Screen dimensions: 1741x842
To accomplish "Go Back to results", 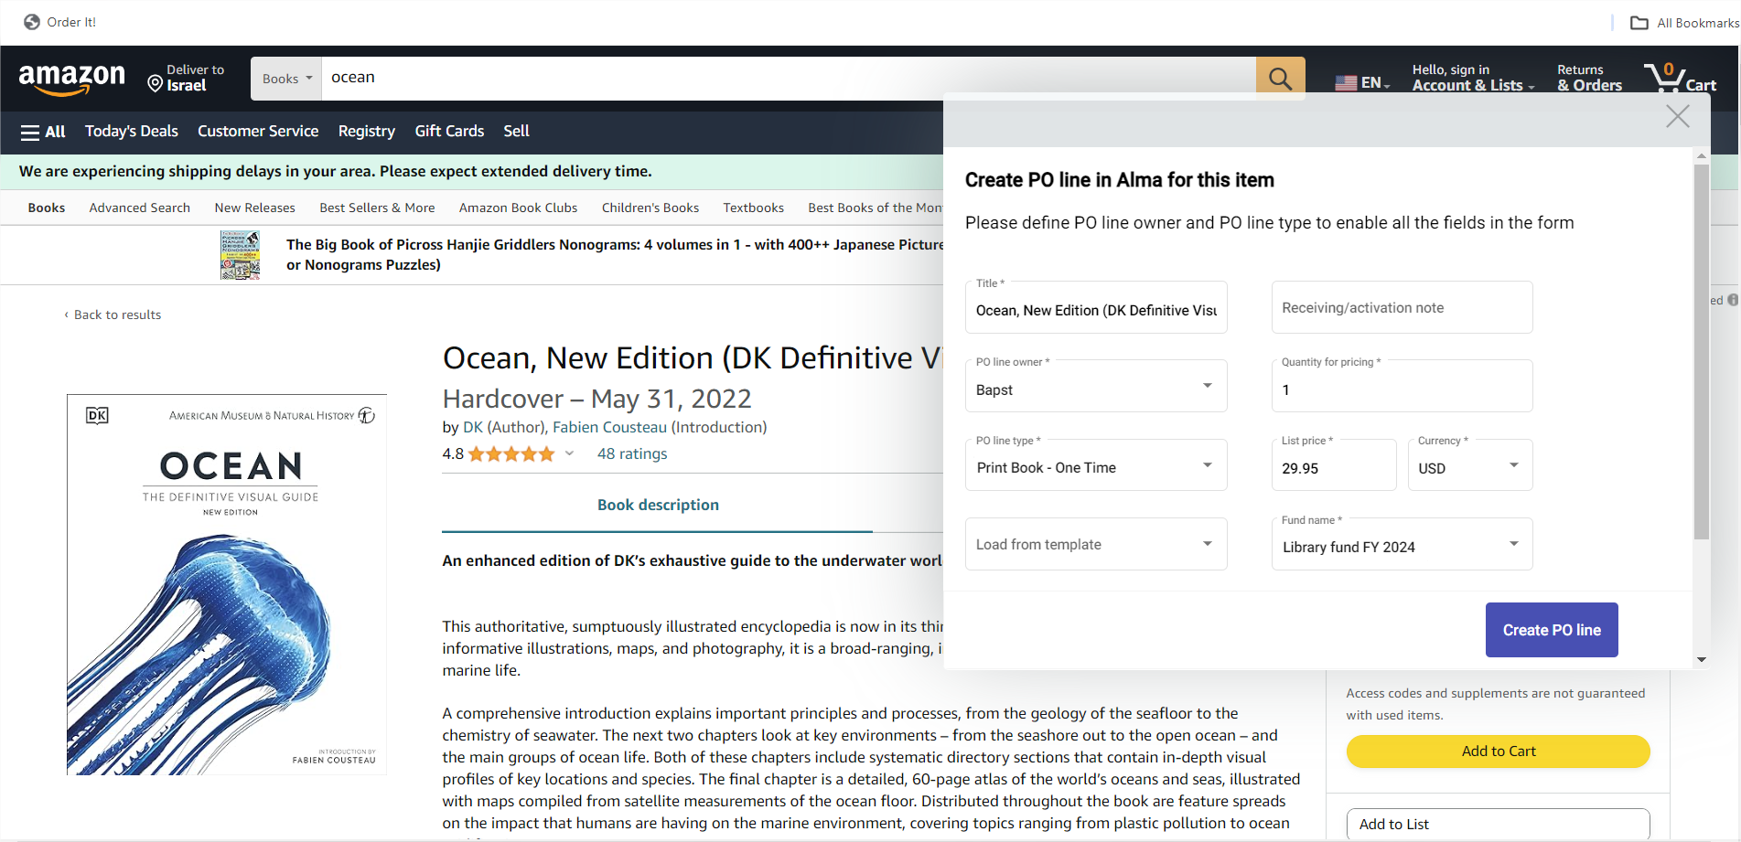I will tap(113, 314).
